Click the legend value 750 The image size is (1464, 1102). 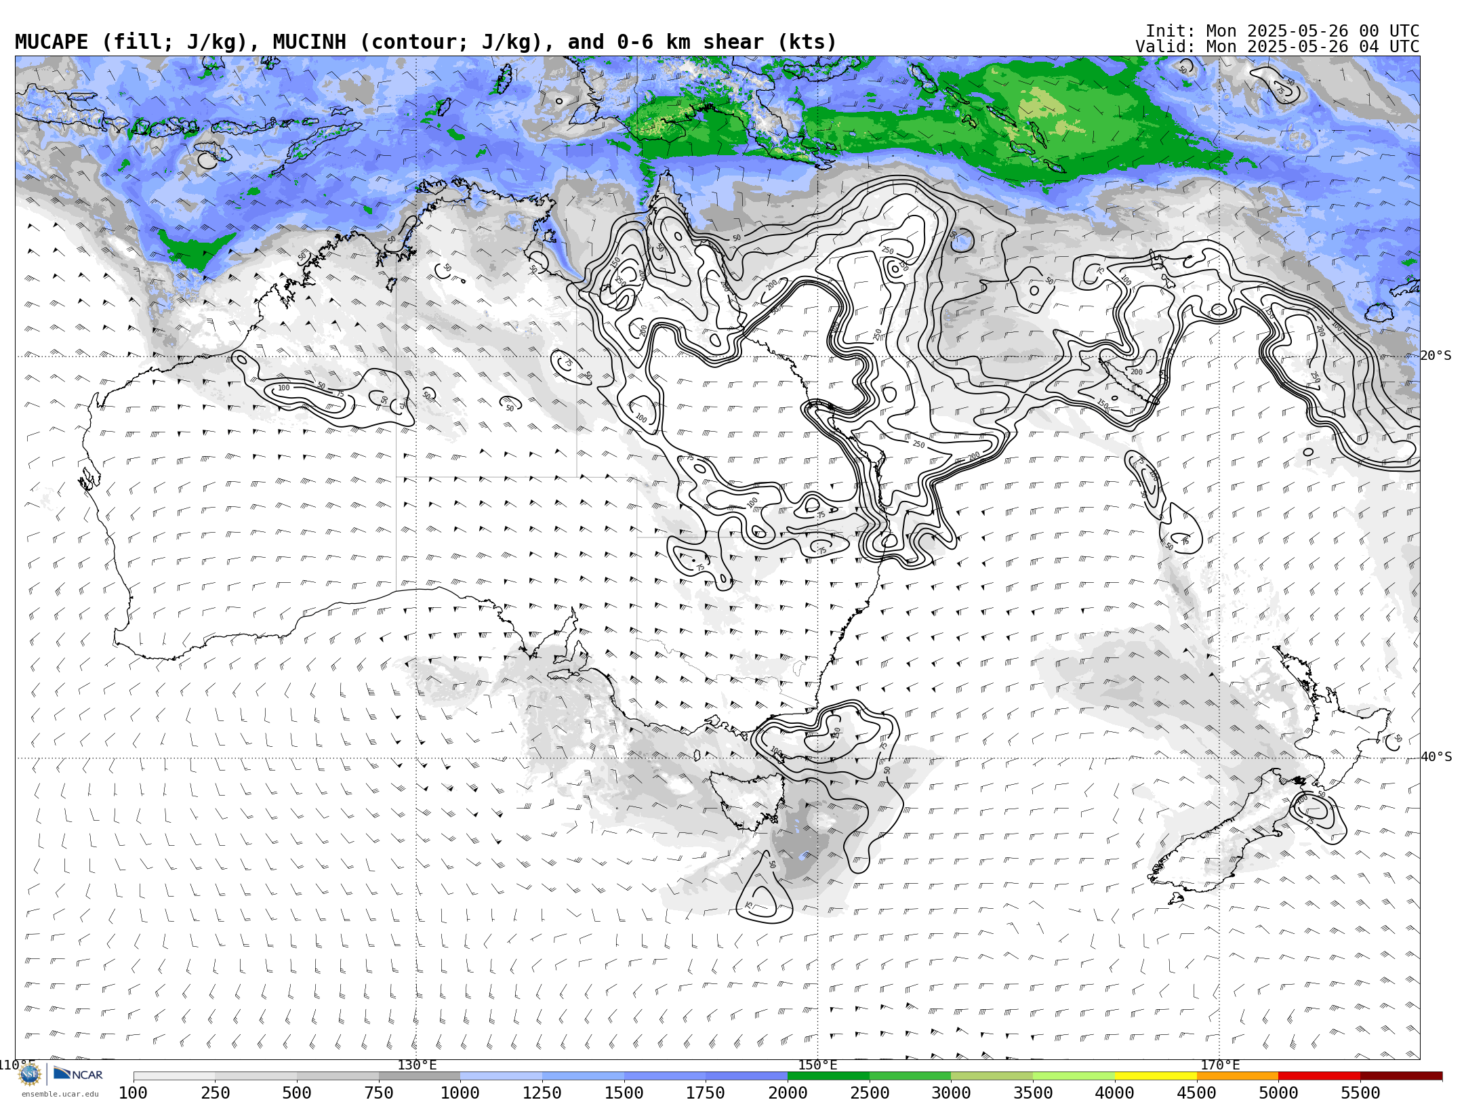pyautogui.click(x=379, y=1093)
